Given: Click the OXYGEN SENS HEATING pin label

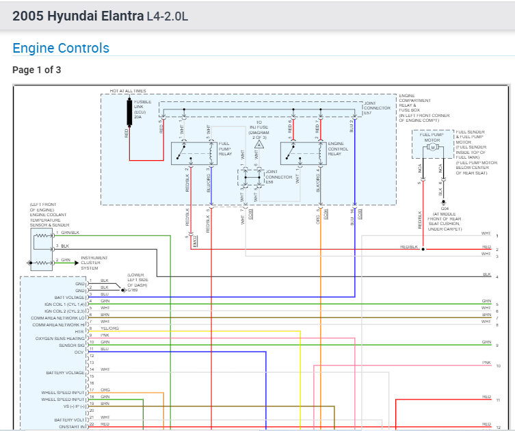Looking at the screenshot, I should [60, 338].
